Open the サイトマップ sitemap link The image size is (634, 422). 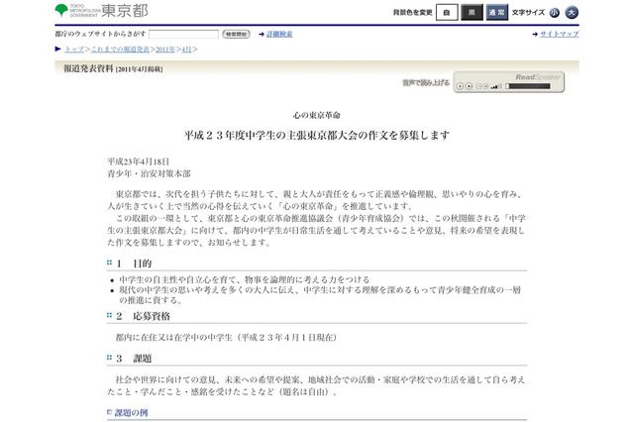[x=560, y=35]
